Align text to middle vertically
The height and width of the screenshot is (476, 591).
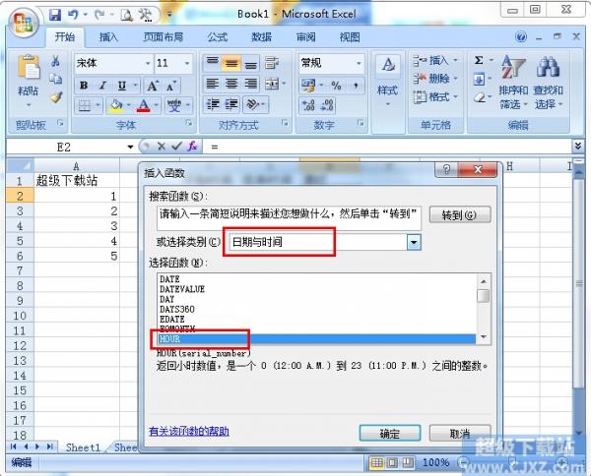231,63
